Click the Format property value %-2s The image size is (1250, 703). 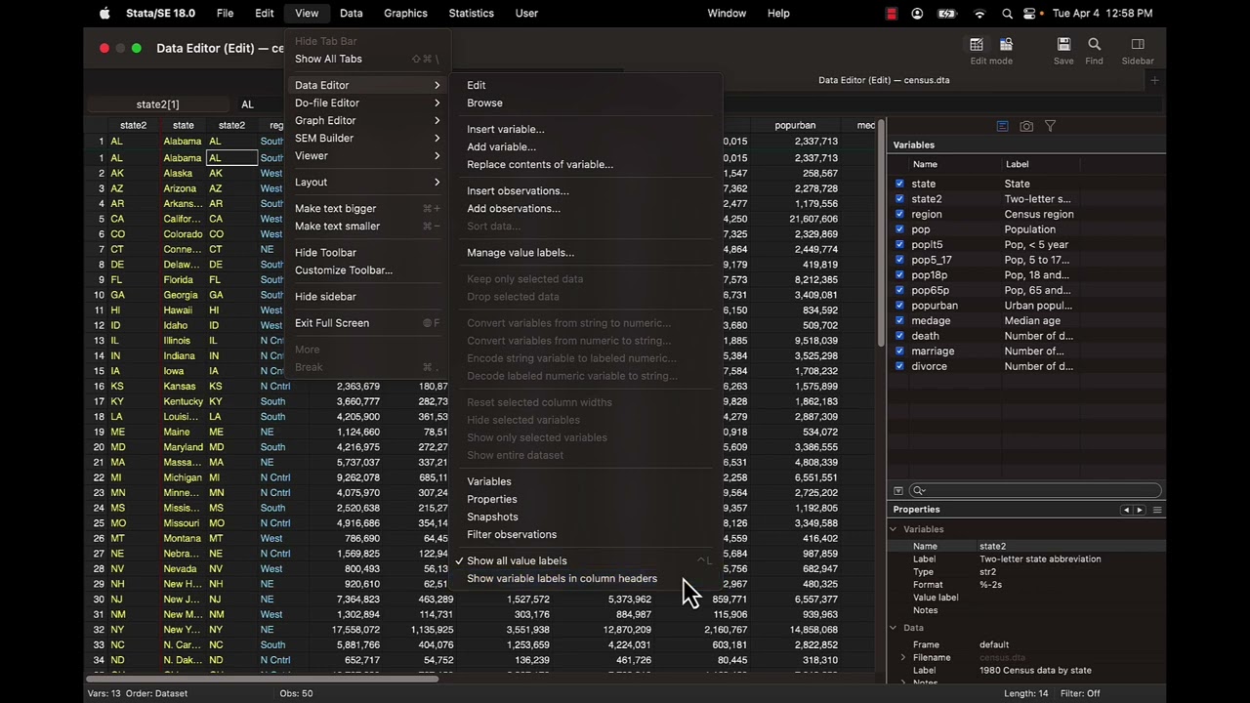coord(993,584)
